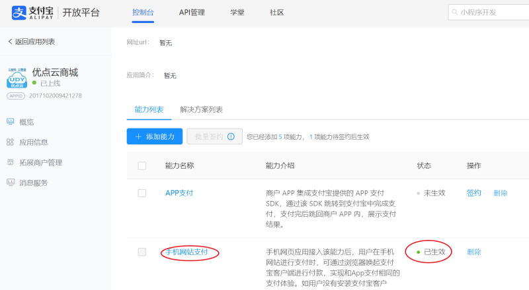This screenshot has height=290, width=529.
Task: Click the 已生效 status text
Action: click(x=434, y=252)
